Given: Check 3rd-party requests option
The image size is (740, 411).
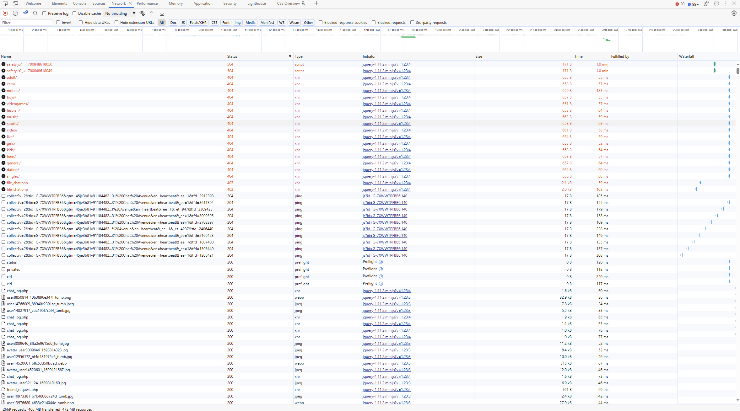Looking at the screenshot, I should coord(412,22).
